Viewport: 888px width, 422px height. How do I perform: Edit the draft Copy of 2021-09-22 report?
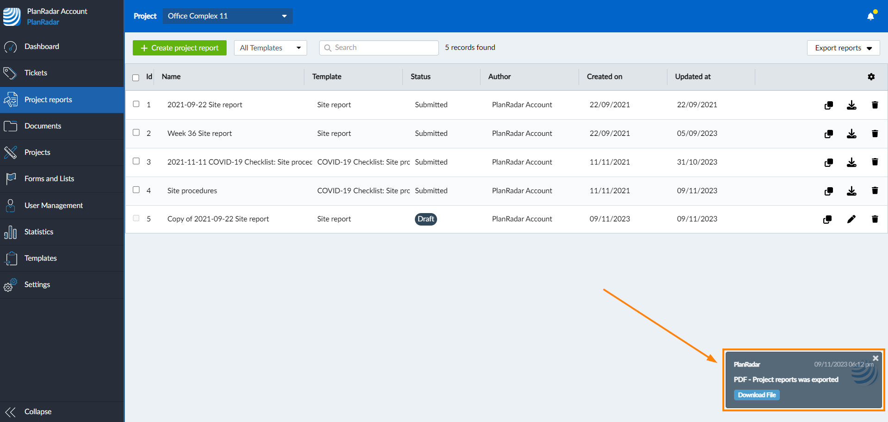coord(851,219)
